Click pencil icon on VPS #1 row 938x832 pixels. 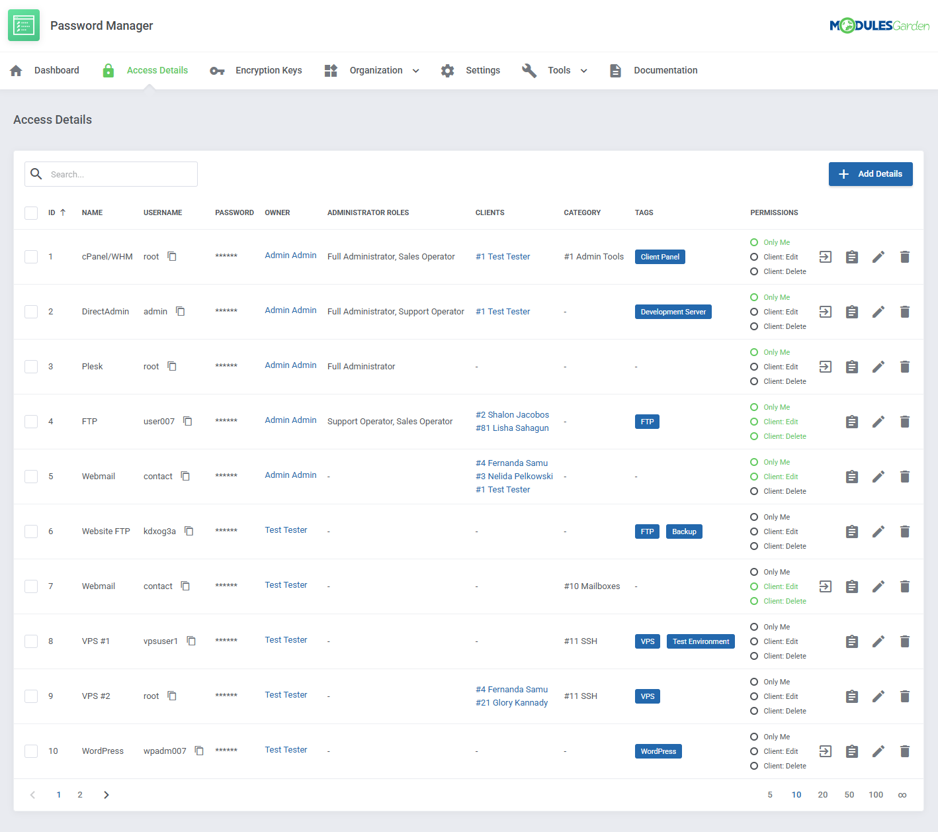click(878, 641)
